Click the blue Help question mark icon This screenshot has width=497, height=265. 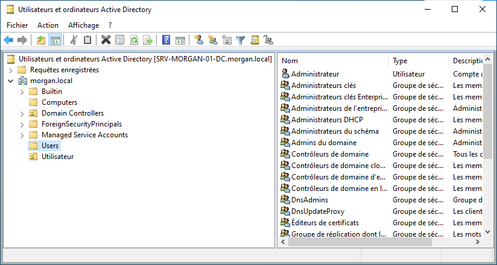(x=166, y=40)
